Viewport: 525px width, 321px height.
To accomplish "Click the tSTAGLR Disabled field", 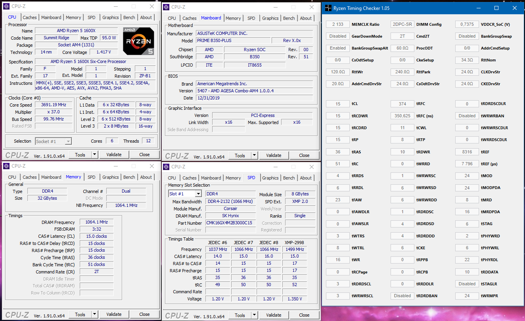I will (x=467, y=284).
